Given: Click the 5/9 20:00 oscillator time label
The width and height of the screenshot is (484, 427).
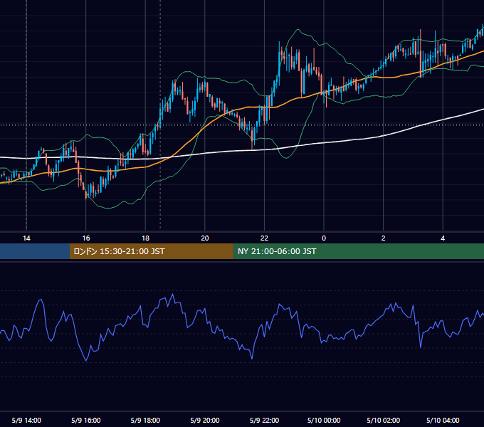Looking at the screenshot, I should coord(205,420).
